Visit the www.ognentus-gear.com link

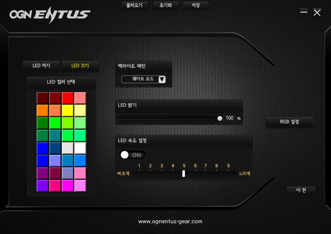pyautogui.click(x=170, y=221)
